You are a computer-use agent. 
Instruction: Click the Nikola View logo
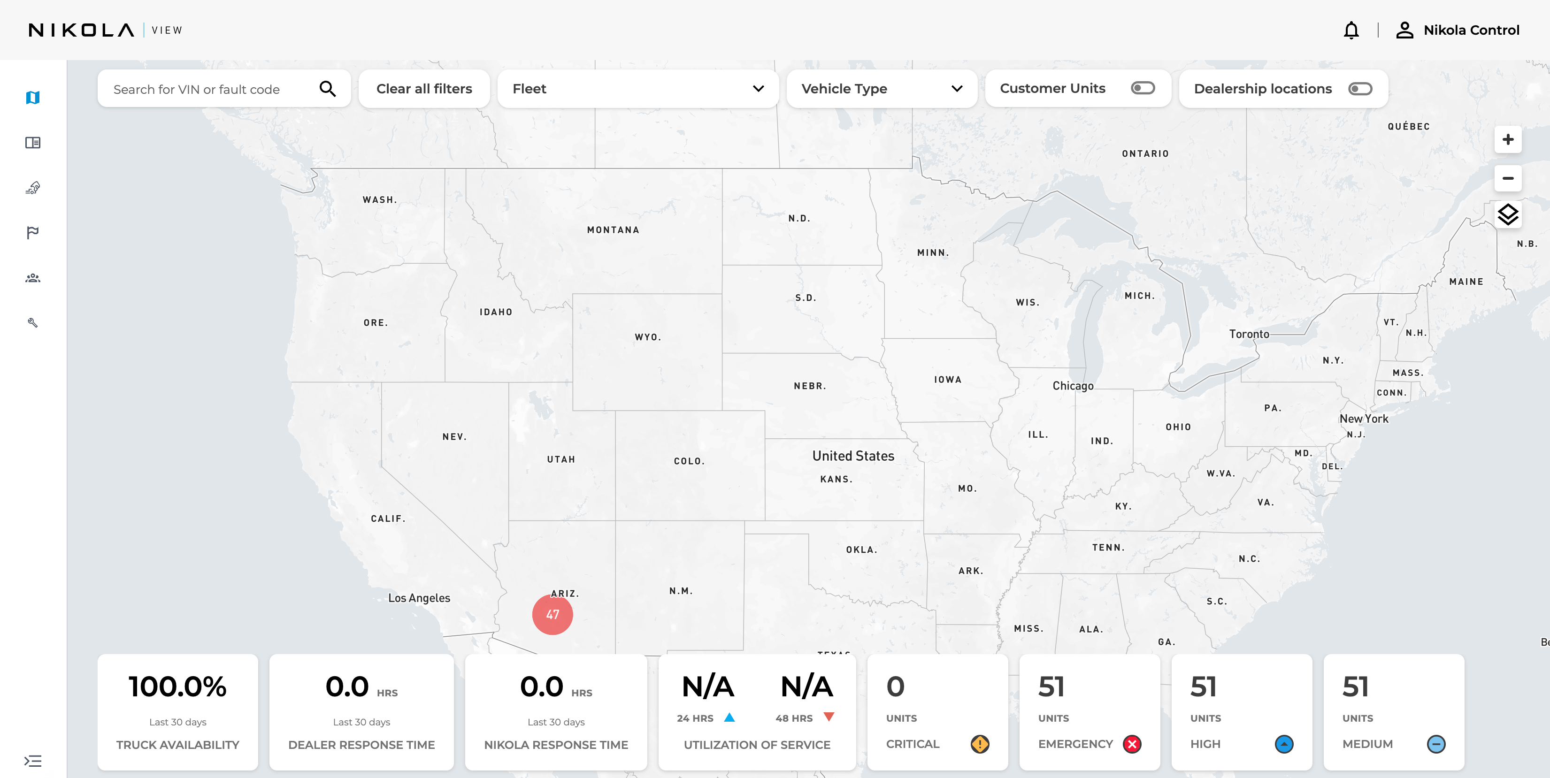click(105, 30)
